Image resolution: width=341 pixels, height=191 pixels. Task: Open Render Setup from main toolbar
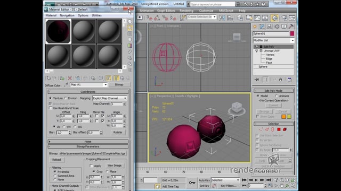284,18
